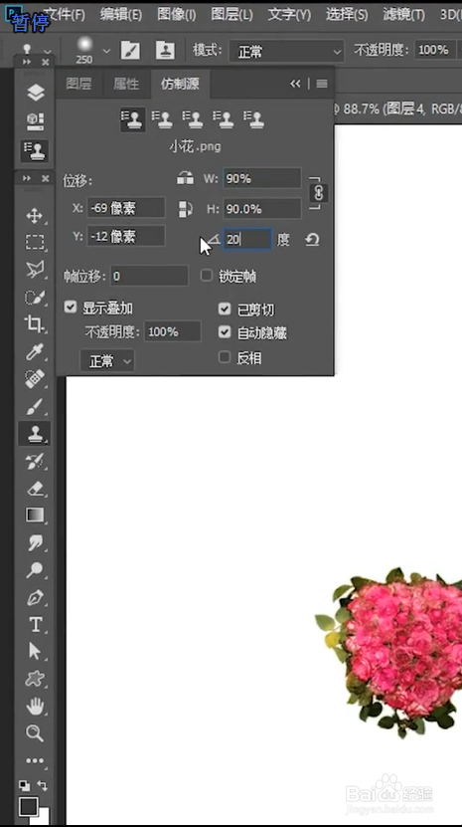This screenshot has height=827, width=462.
Task: Select the Eyedropper tool
Action: pos(35,351)
